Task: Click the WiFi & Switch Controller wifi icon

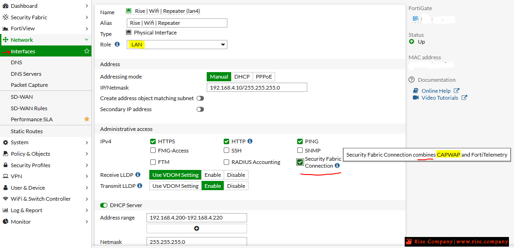Action: pyautogui.click(x=5, y=199)
